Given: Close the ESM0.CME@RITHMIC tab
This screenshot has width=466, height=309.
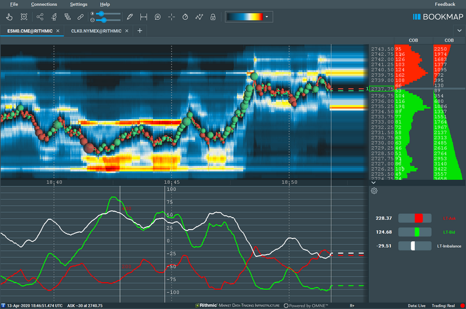Looking at the screenshot, I should coord(58,31).
